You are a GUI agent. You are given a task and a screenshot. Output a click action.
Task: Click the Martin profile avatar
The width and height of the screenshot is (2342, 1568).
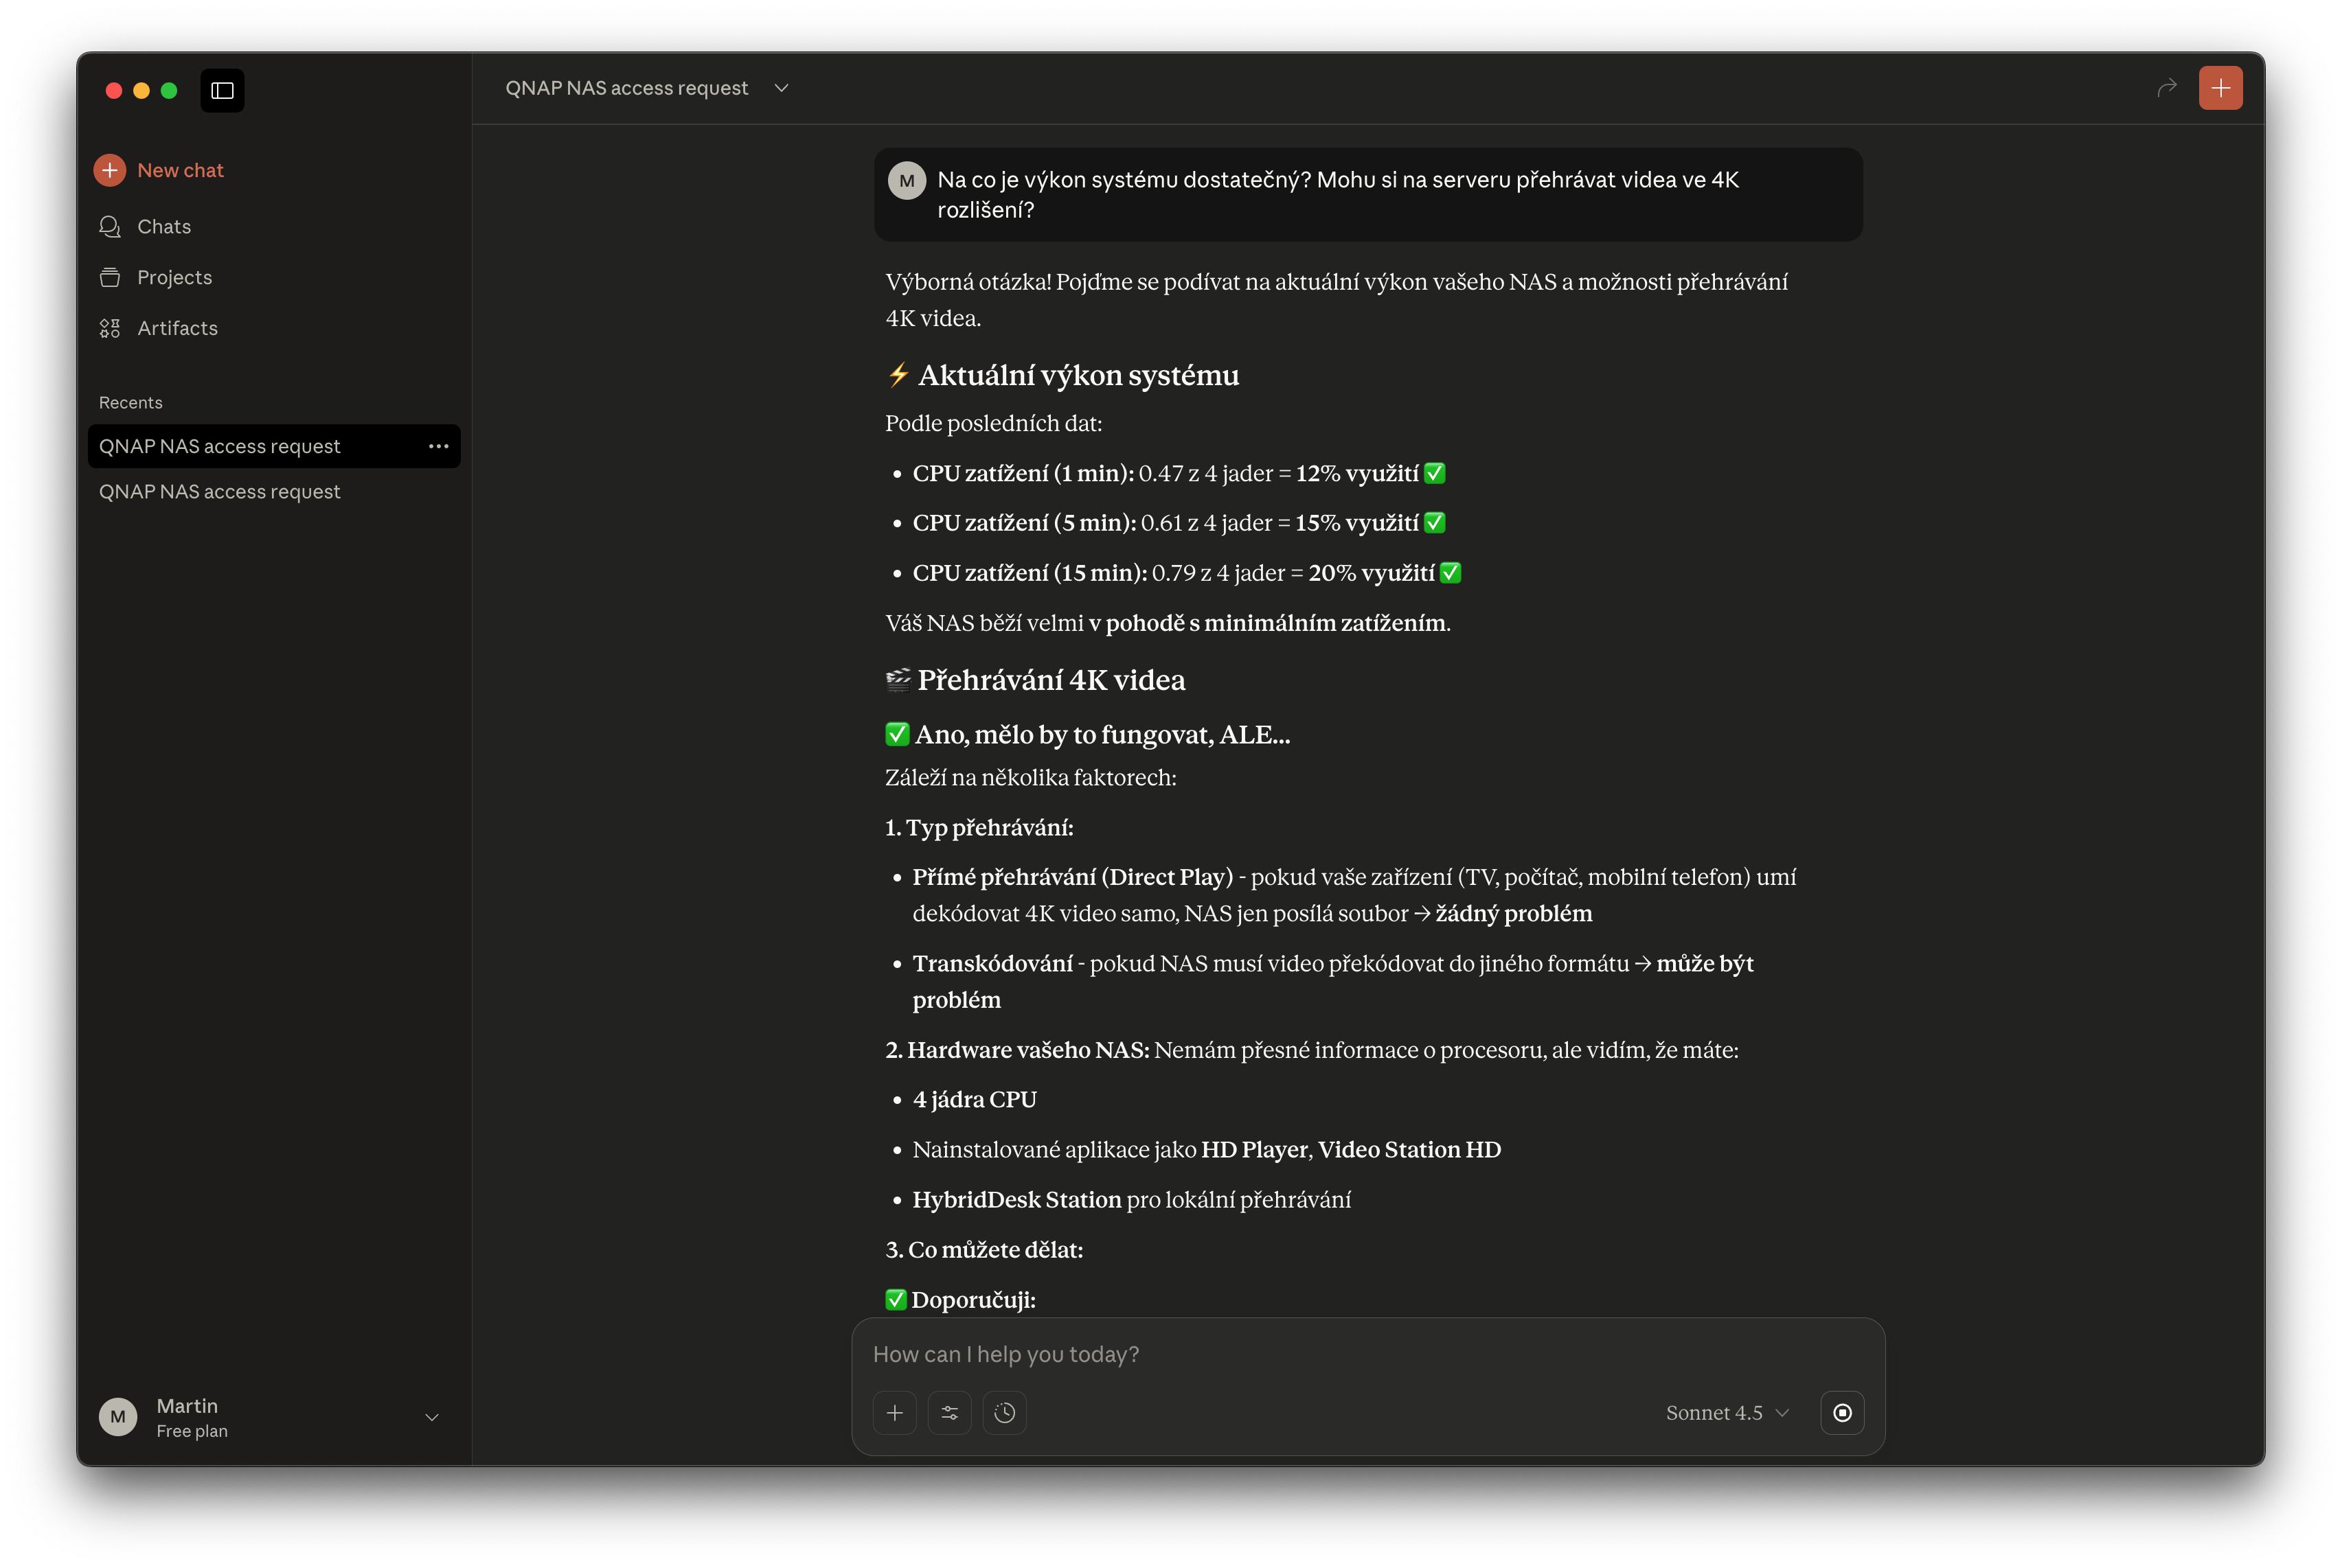pyautogui.click(x=118, y=1417)
